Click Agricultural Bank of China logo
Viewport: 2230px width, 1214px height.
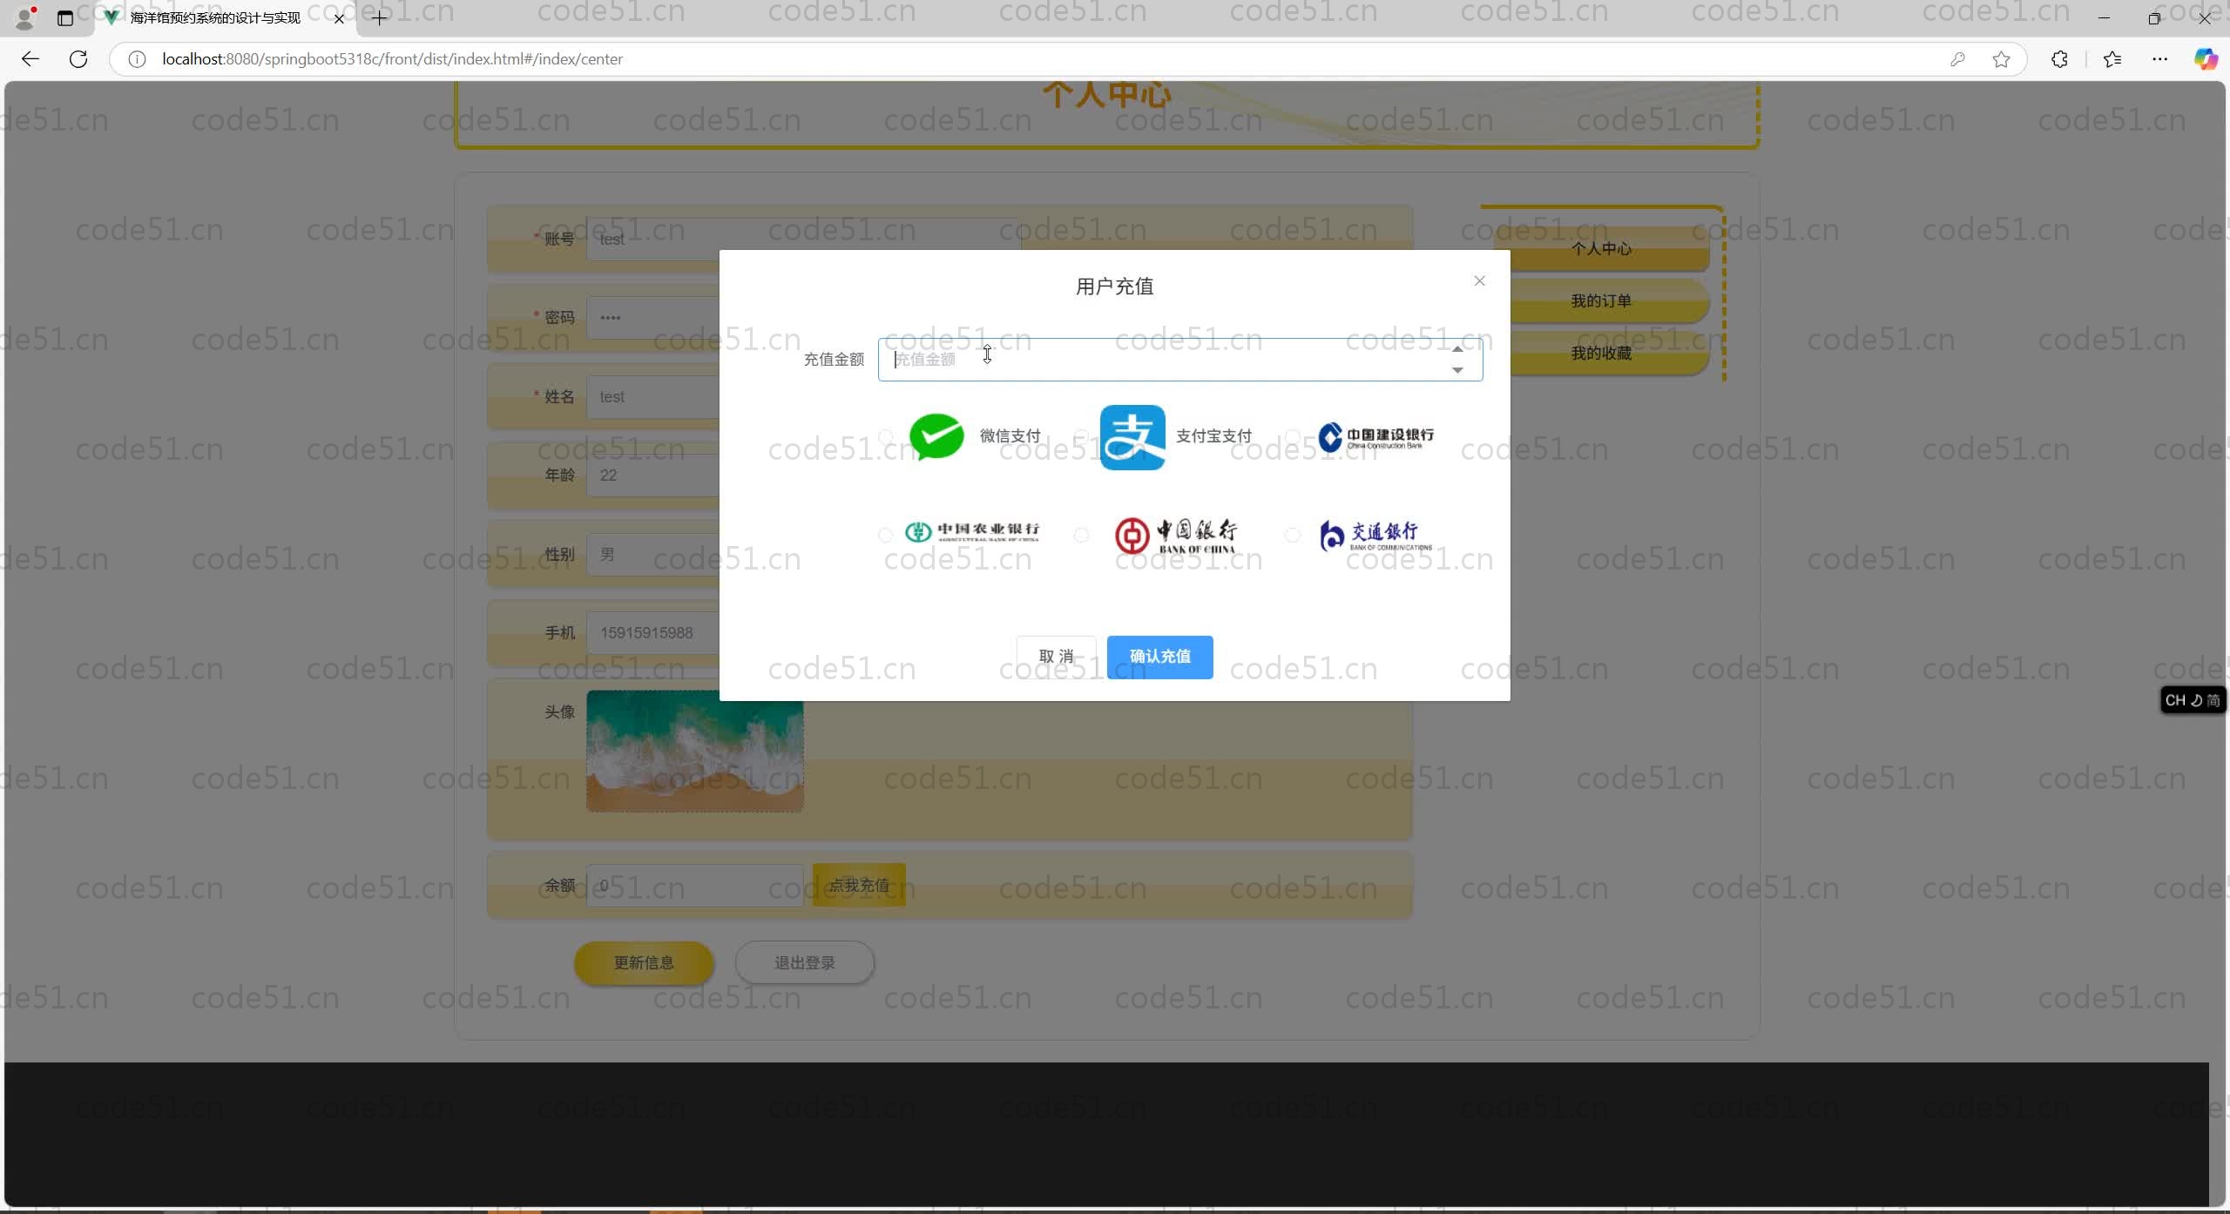click(972, 532)
